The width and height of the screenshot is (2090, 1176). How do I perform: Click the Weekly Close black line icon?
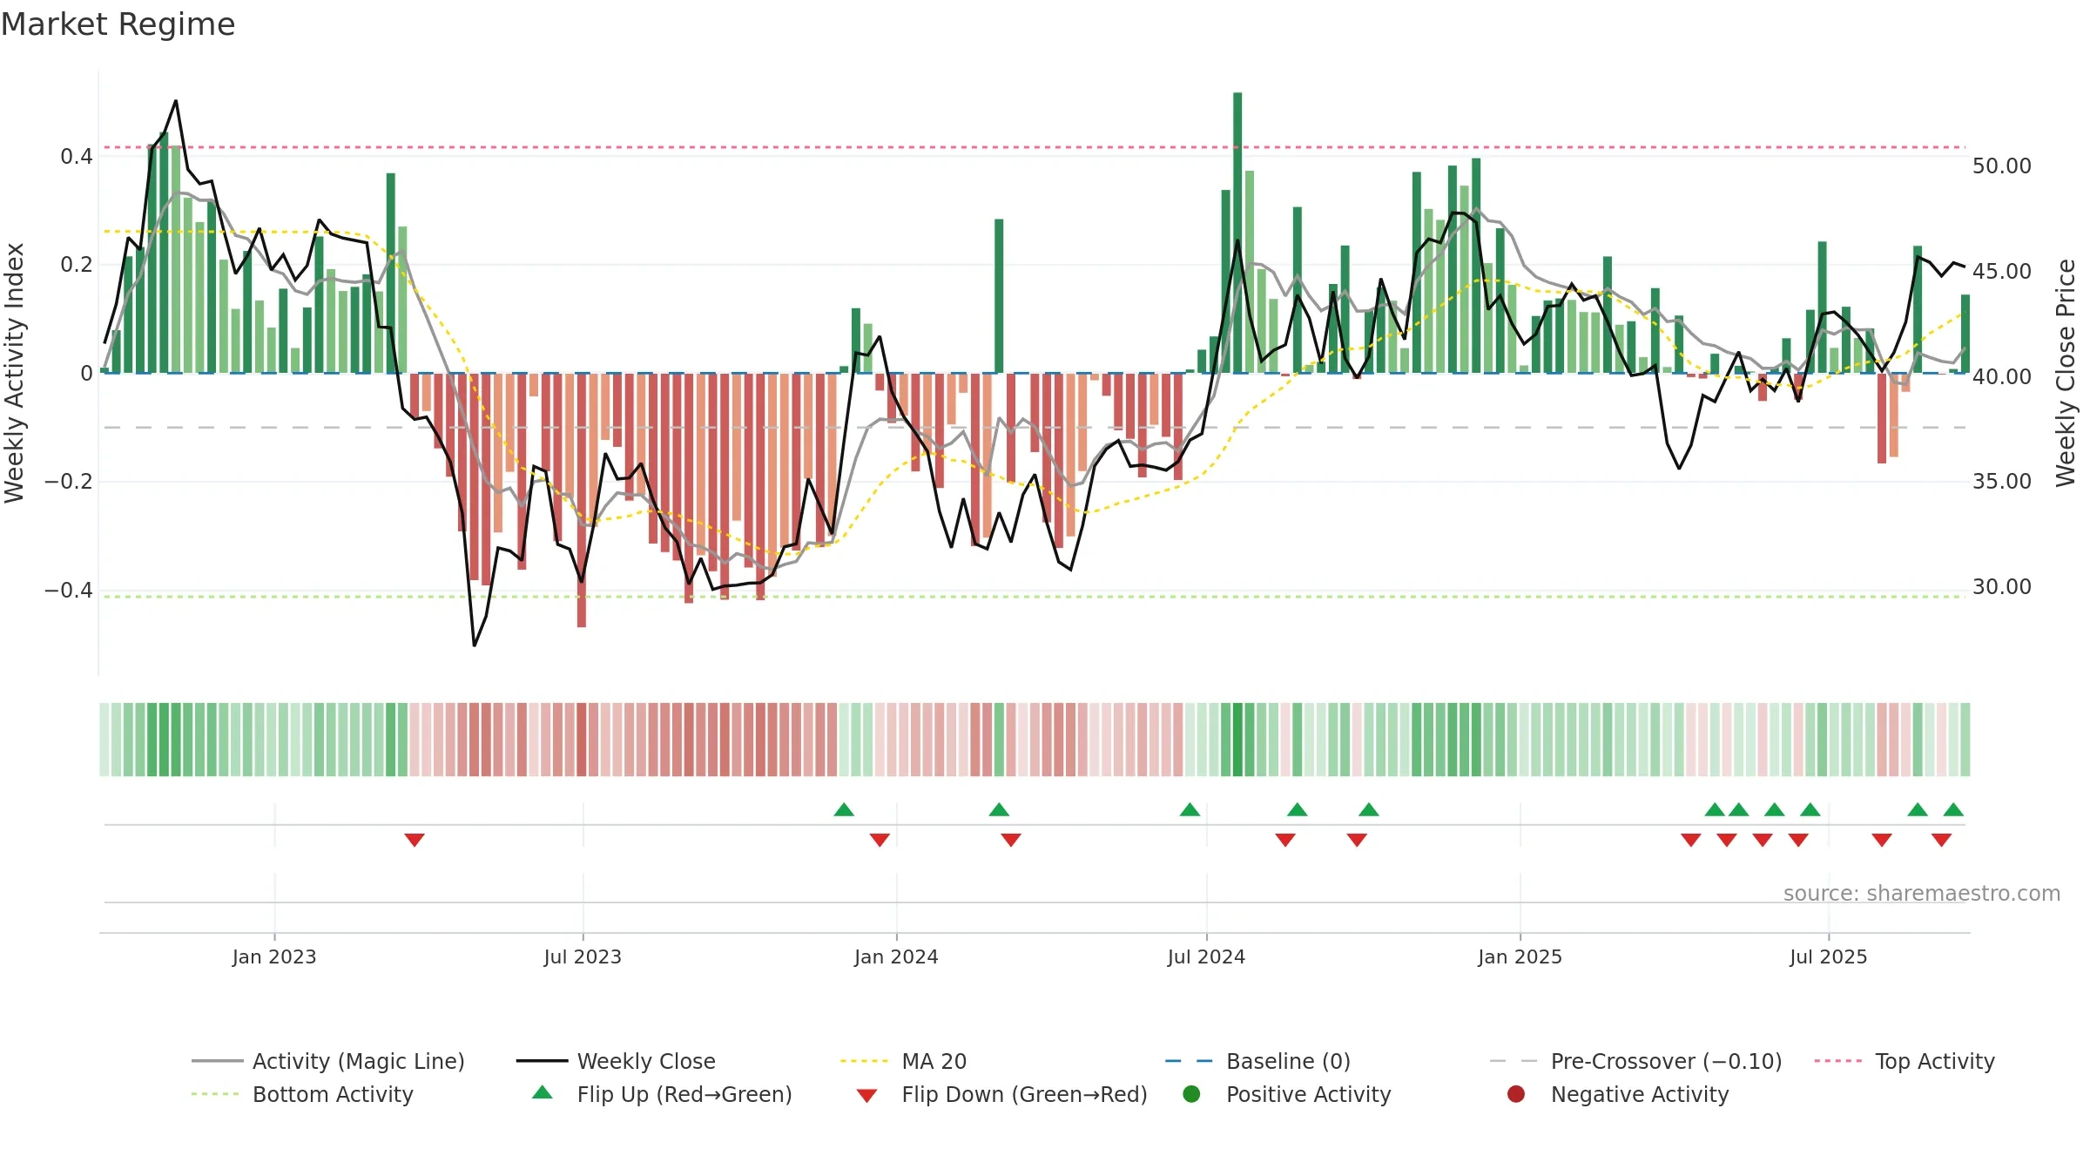[x=542, y=1061]
